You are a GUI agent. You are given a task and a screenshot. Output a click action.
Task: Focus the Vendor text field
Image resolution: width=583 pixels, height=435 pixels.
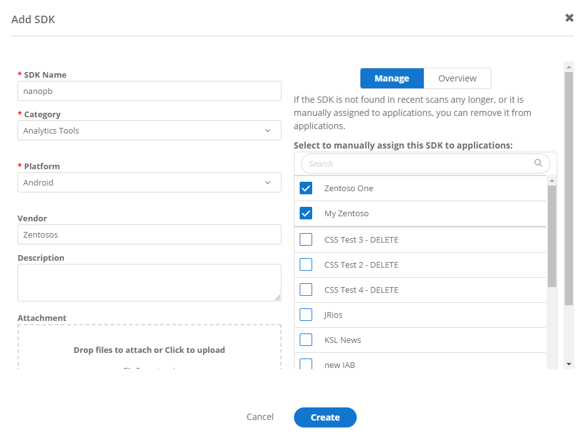click(x=149, y=234)
